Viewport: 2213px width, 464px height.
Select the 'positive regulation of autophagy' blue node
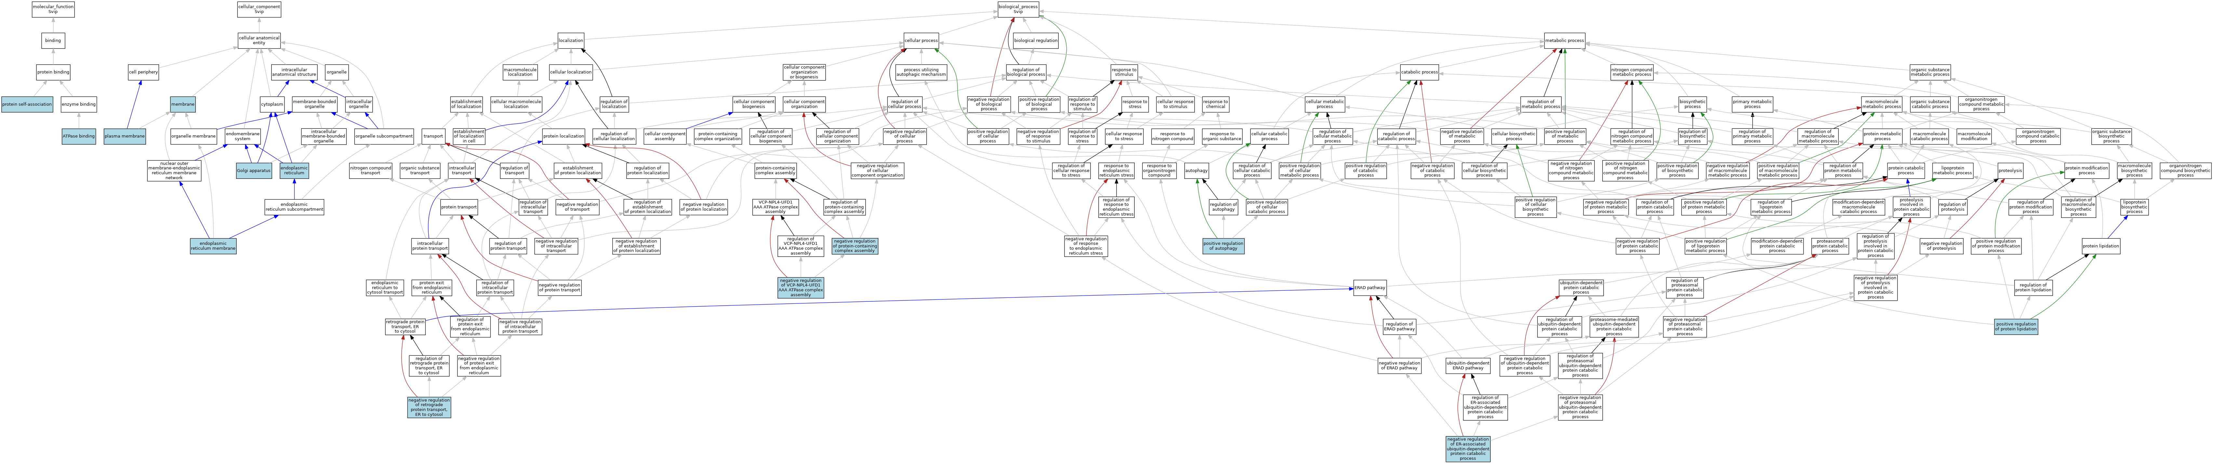1223,246
